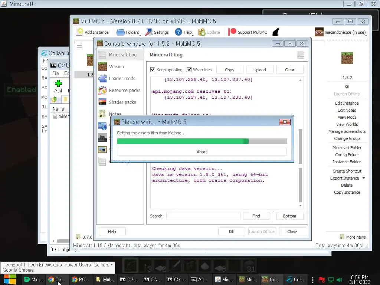Screen dimensions: 380x285
Task: Click the Abort button in Please wait dialog
Action: point(202,152)
